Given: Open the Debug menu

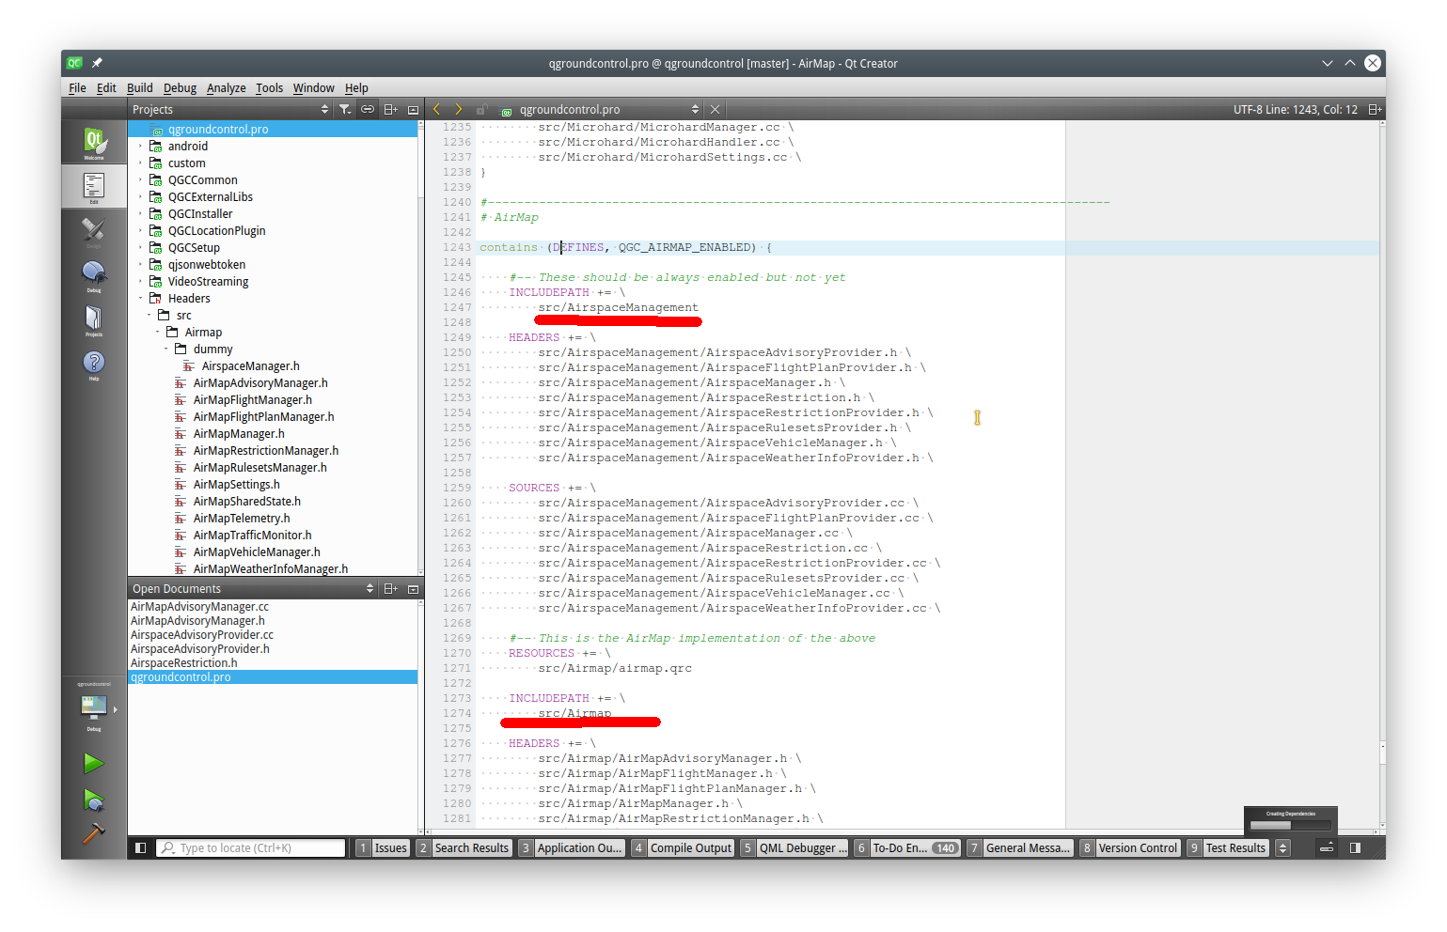Looking at the screenshot, I should 180,88.
